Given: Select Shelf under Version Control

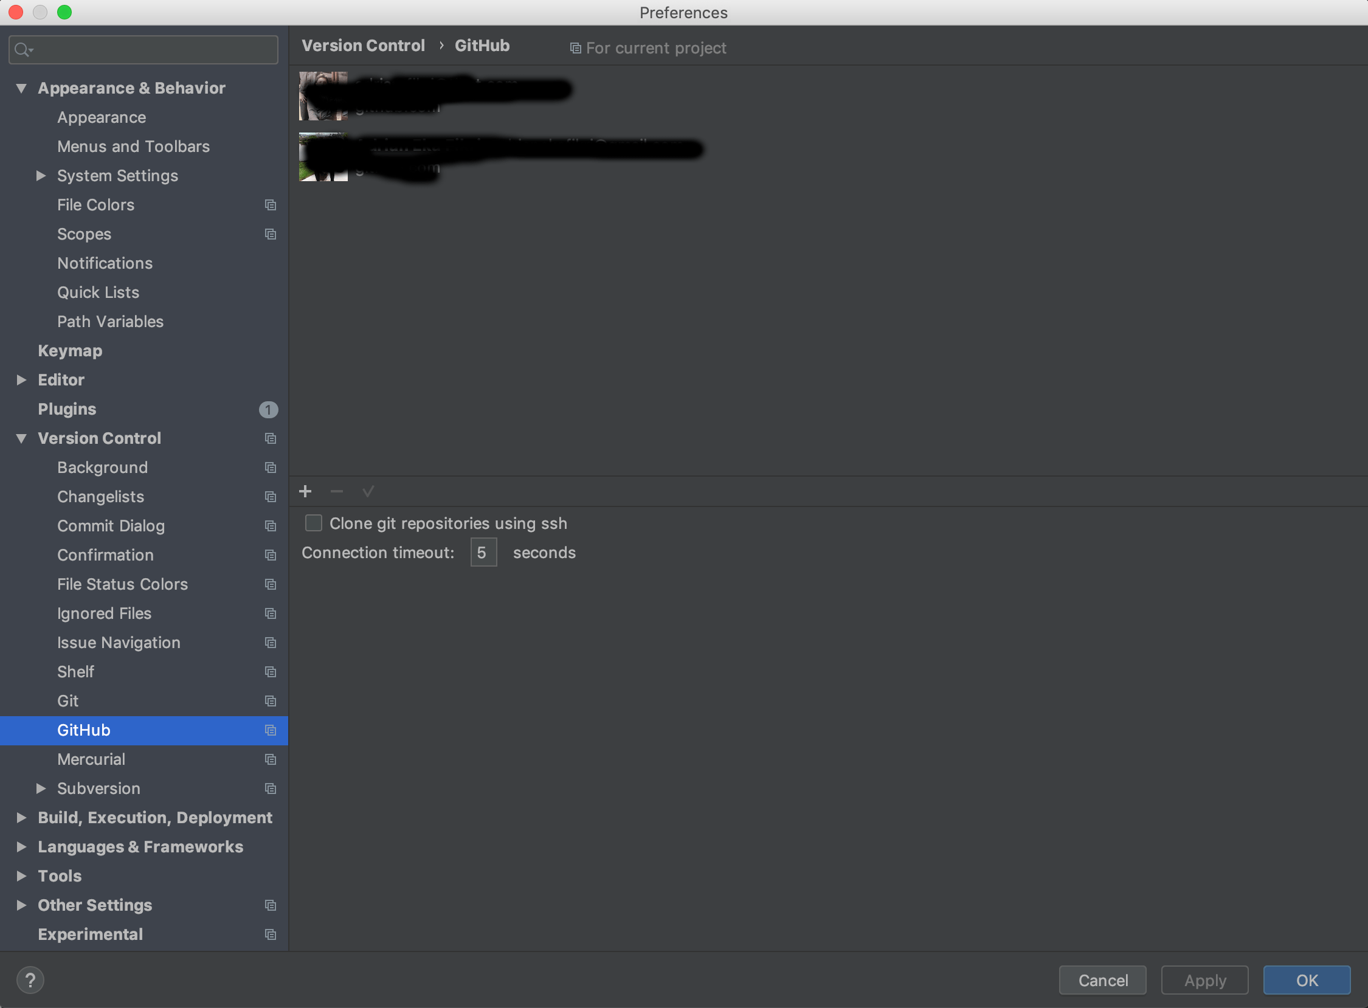Looking at the screenshot, I should click(x=75, y=672).
